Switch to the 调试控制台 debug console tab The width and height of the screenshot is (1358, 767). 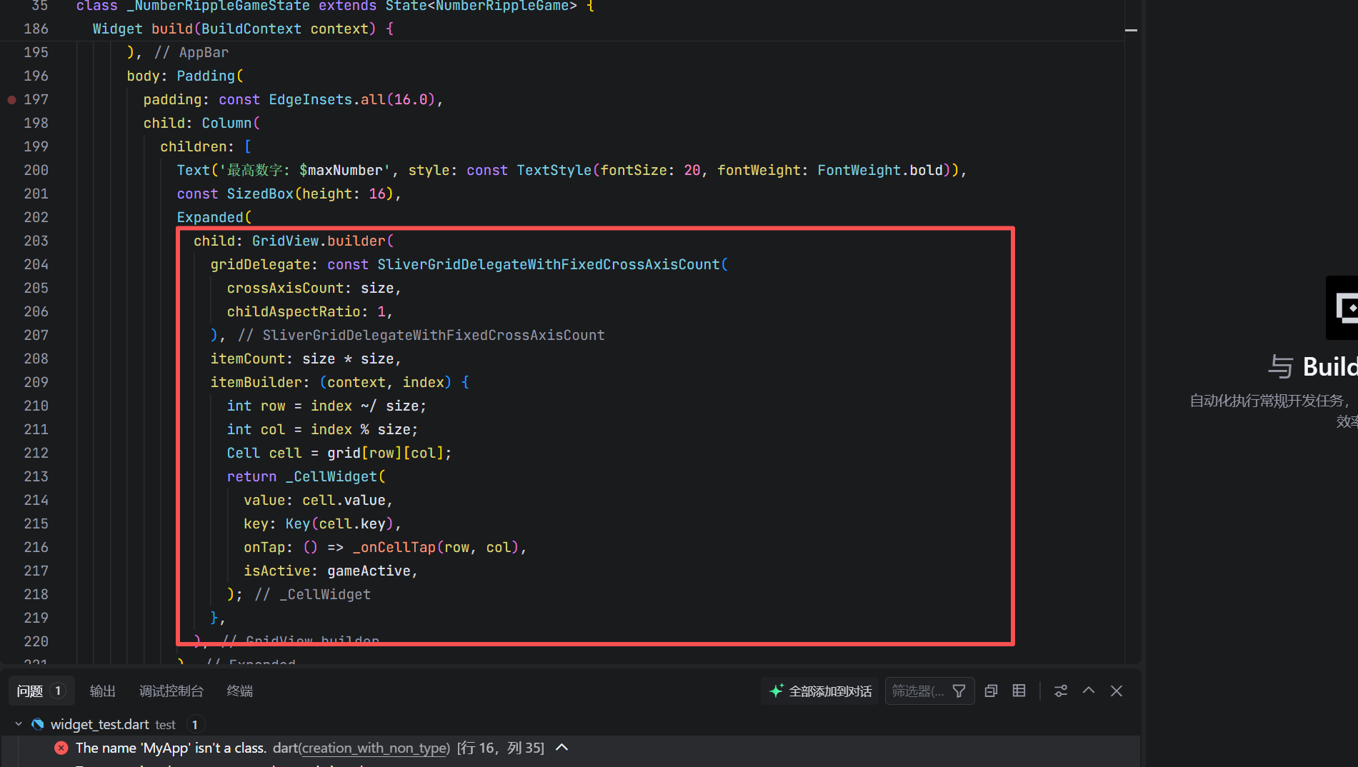point(171,691)
